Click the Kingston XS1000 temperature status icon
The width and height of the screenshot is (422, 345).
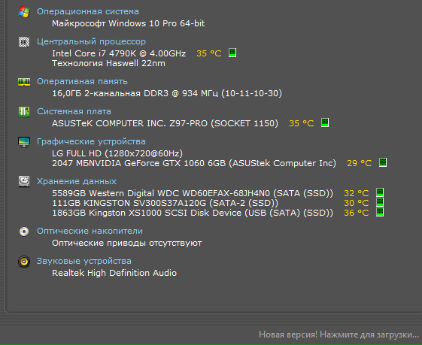click(380, 212)
